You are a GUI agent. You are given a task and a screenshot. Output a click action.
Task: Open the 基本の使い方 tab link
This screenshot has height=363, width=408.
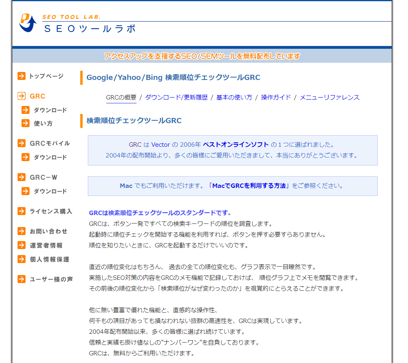coord(234,98)
